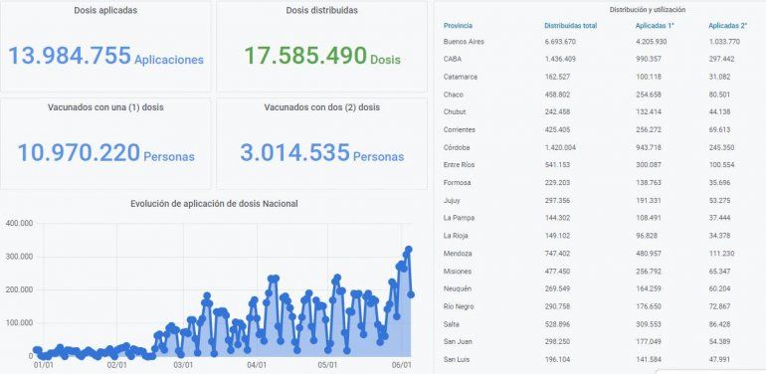Select the Corrientes row name

[x=460, y=130]
